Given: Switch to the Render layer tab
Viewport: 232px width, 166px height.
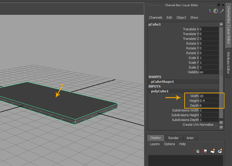Looking at the screenshot, I should pos(173,138).
